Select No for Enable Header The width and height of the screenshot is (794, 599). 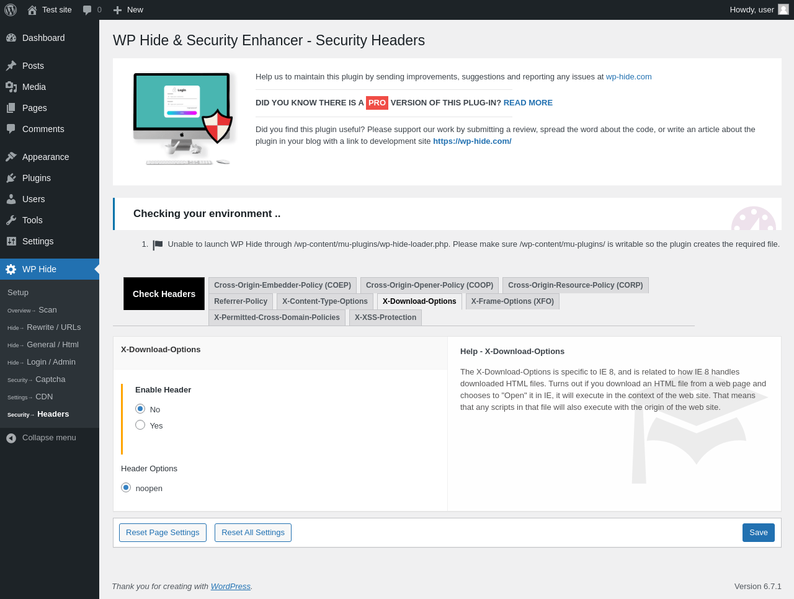[x=140, y=409]
